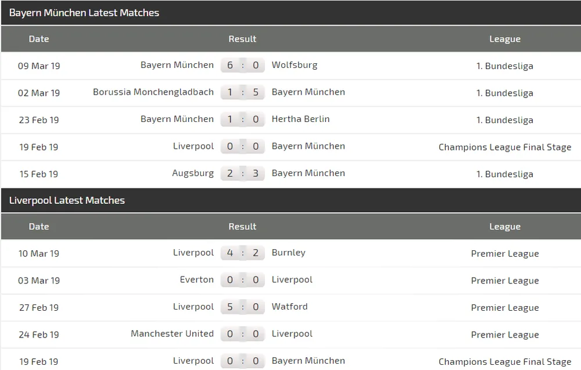View the Liverpool 0:0 Bayern München result
The width and height of the screenshot is (581, 370).
(243, 146)
